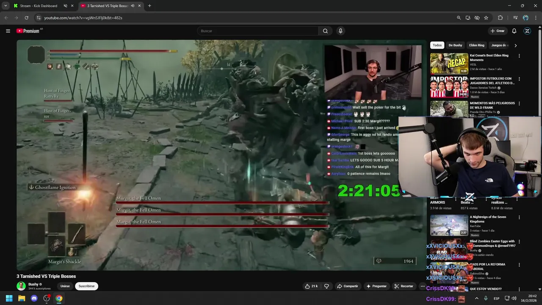
Task: Open the tab search dropdown arrow
Action: 5,6
